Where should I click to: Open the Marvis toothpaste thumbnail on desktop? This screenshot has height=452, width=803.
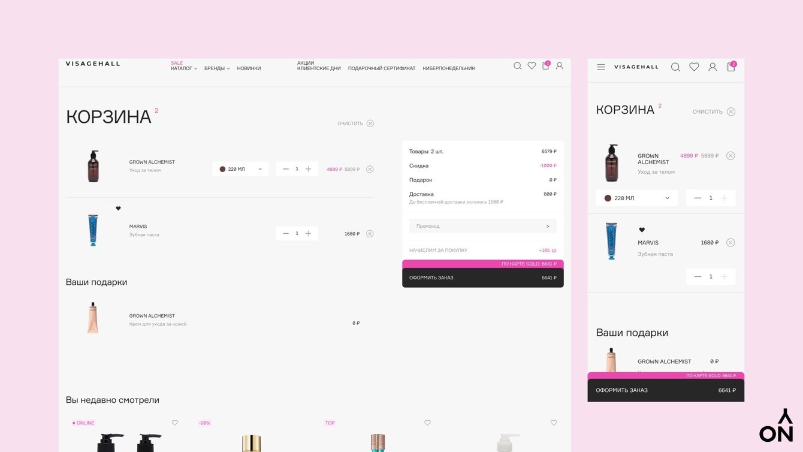(93, 231)
